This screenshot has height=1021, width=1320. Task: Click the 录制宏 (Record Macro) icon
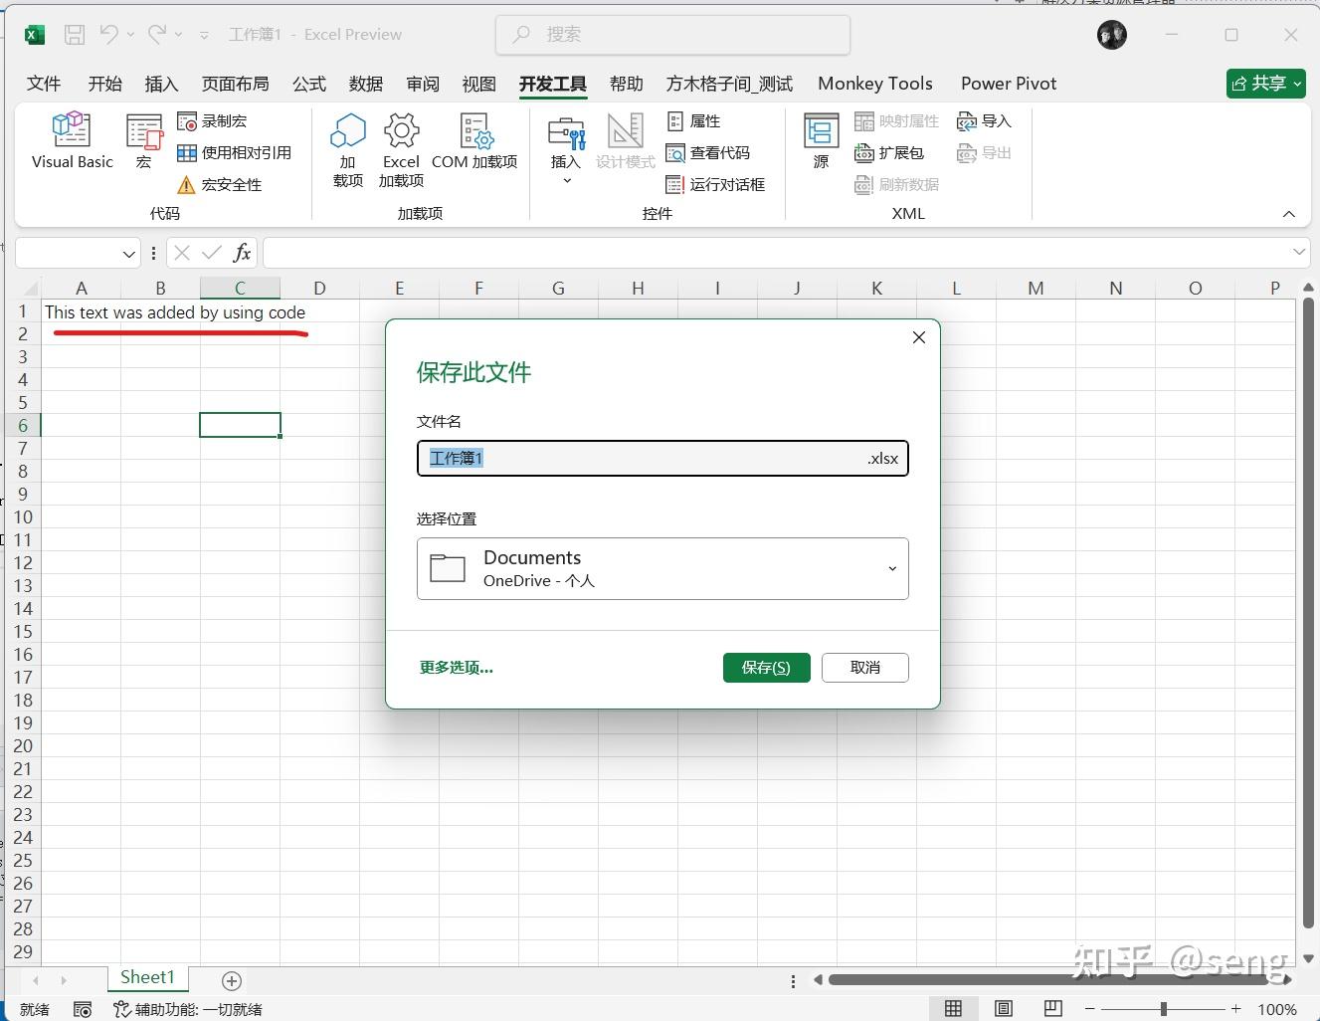[x=188, y=120]
